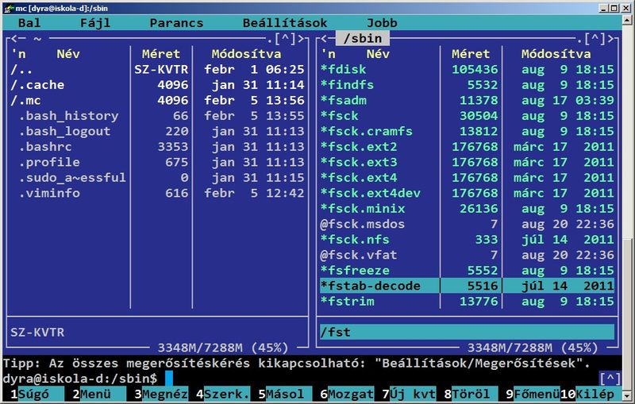
Task: Sort right panel by Méret column
Action: click(471, 54)
